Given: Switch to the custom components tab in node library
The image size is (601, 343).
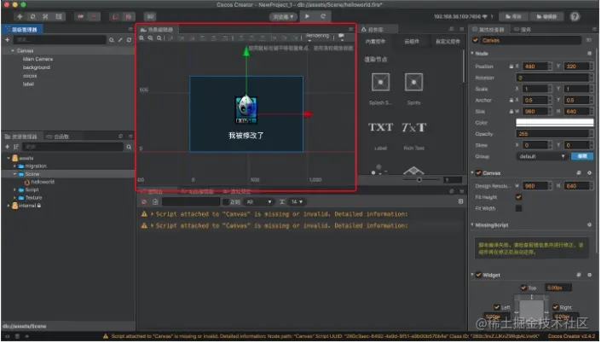Looking at the screenshot, I should (x=448, y=42).
